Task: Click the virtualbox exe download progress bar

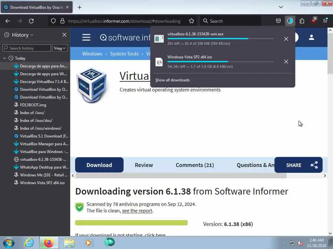Action: tap(220, 39)
